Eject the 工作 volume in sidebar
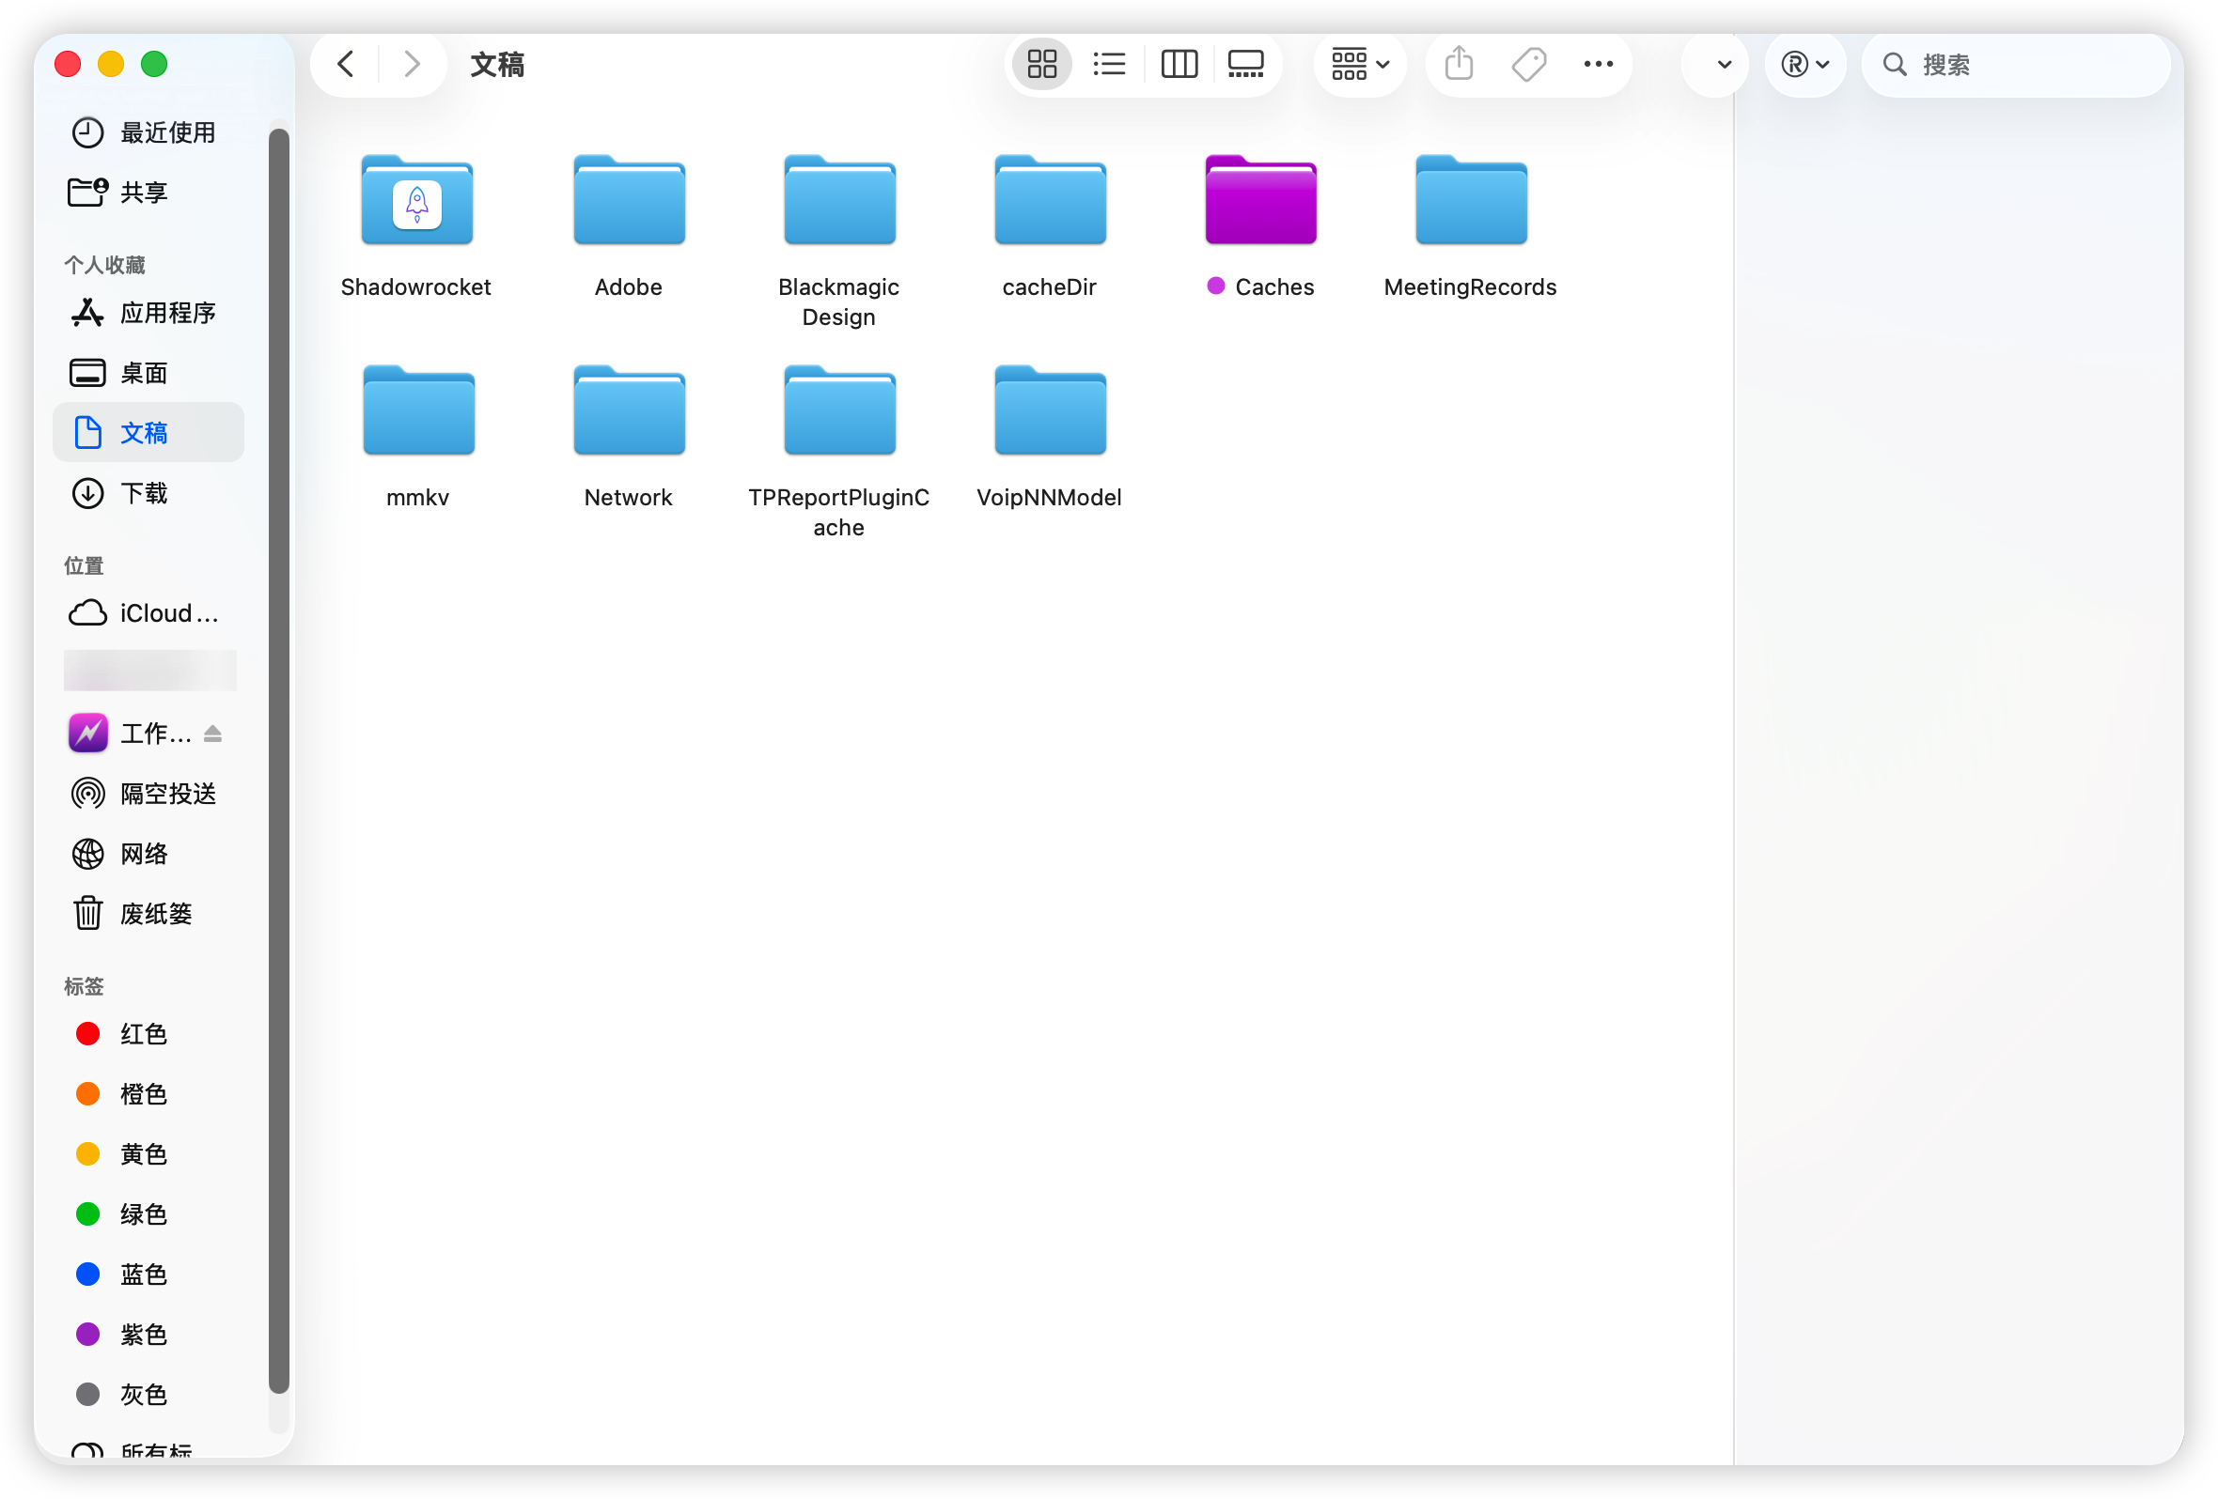Screen dimensions: 2218x1499 pos(212,734)
